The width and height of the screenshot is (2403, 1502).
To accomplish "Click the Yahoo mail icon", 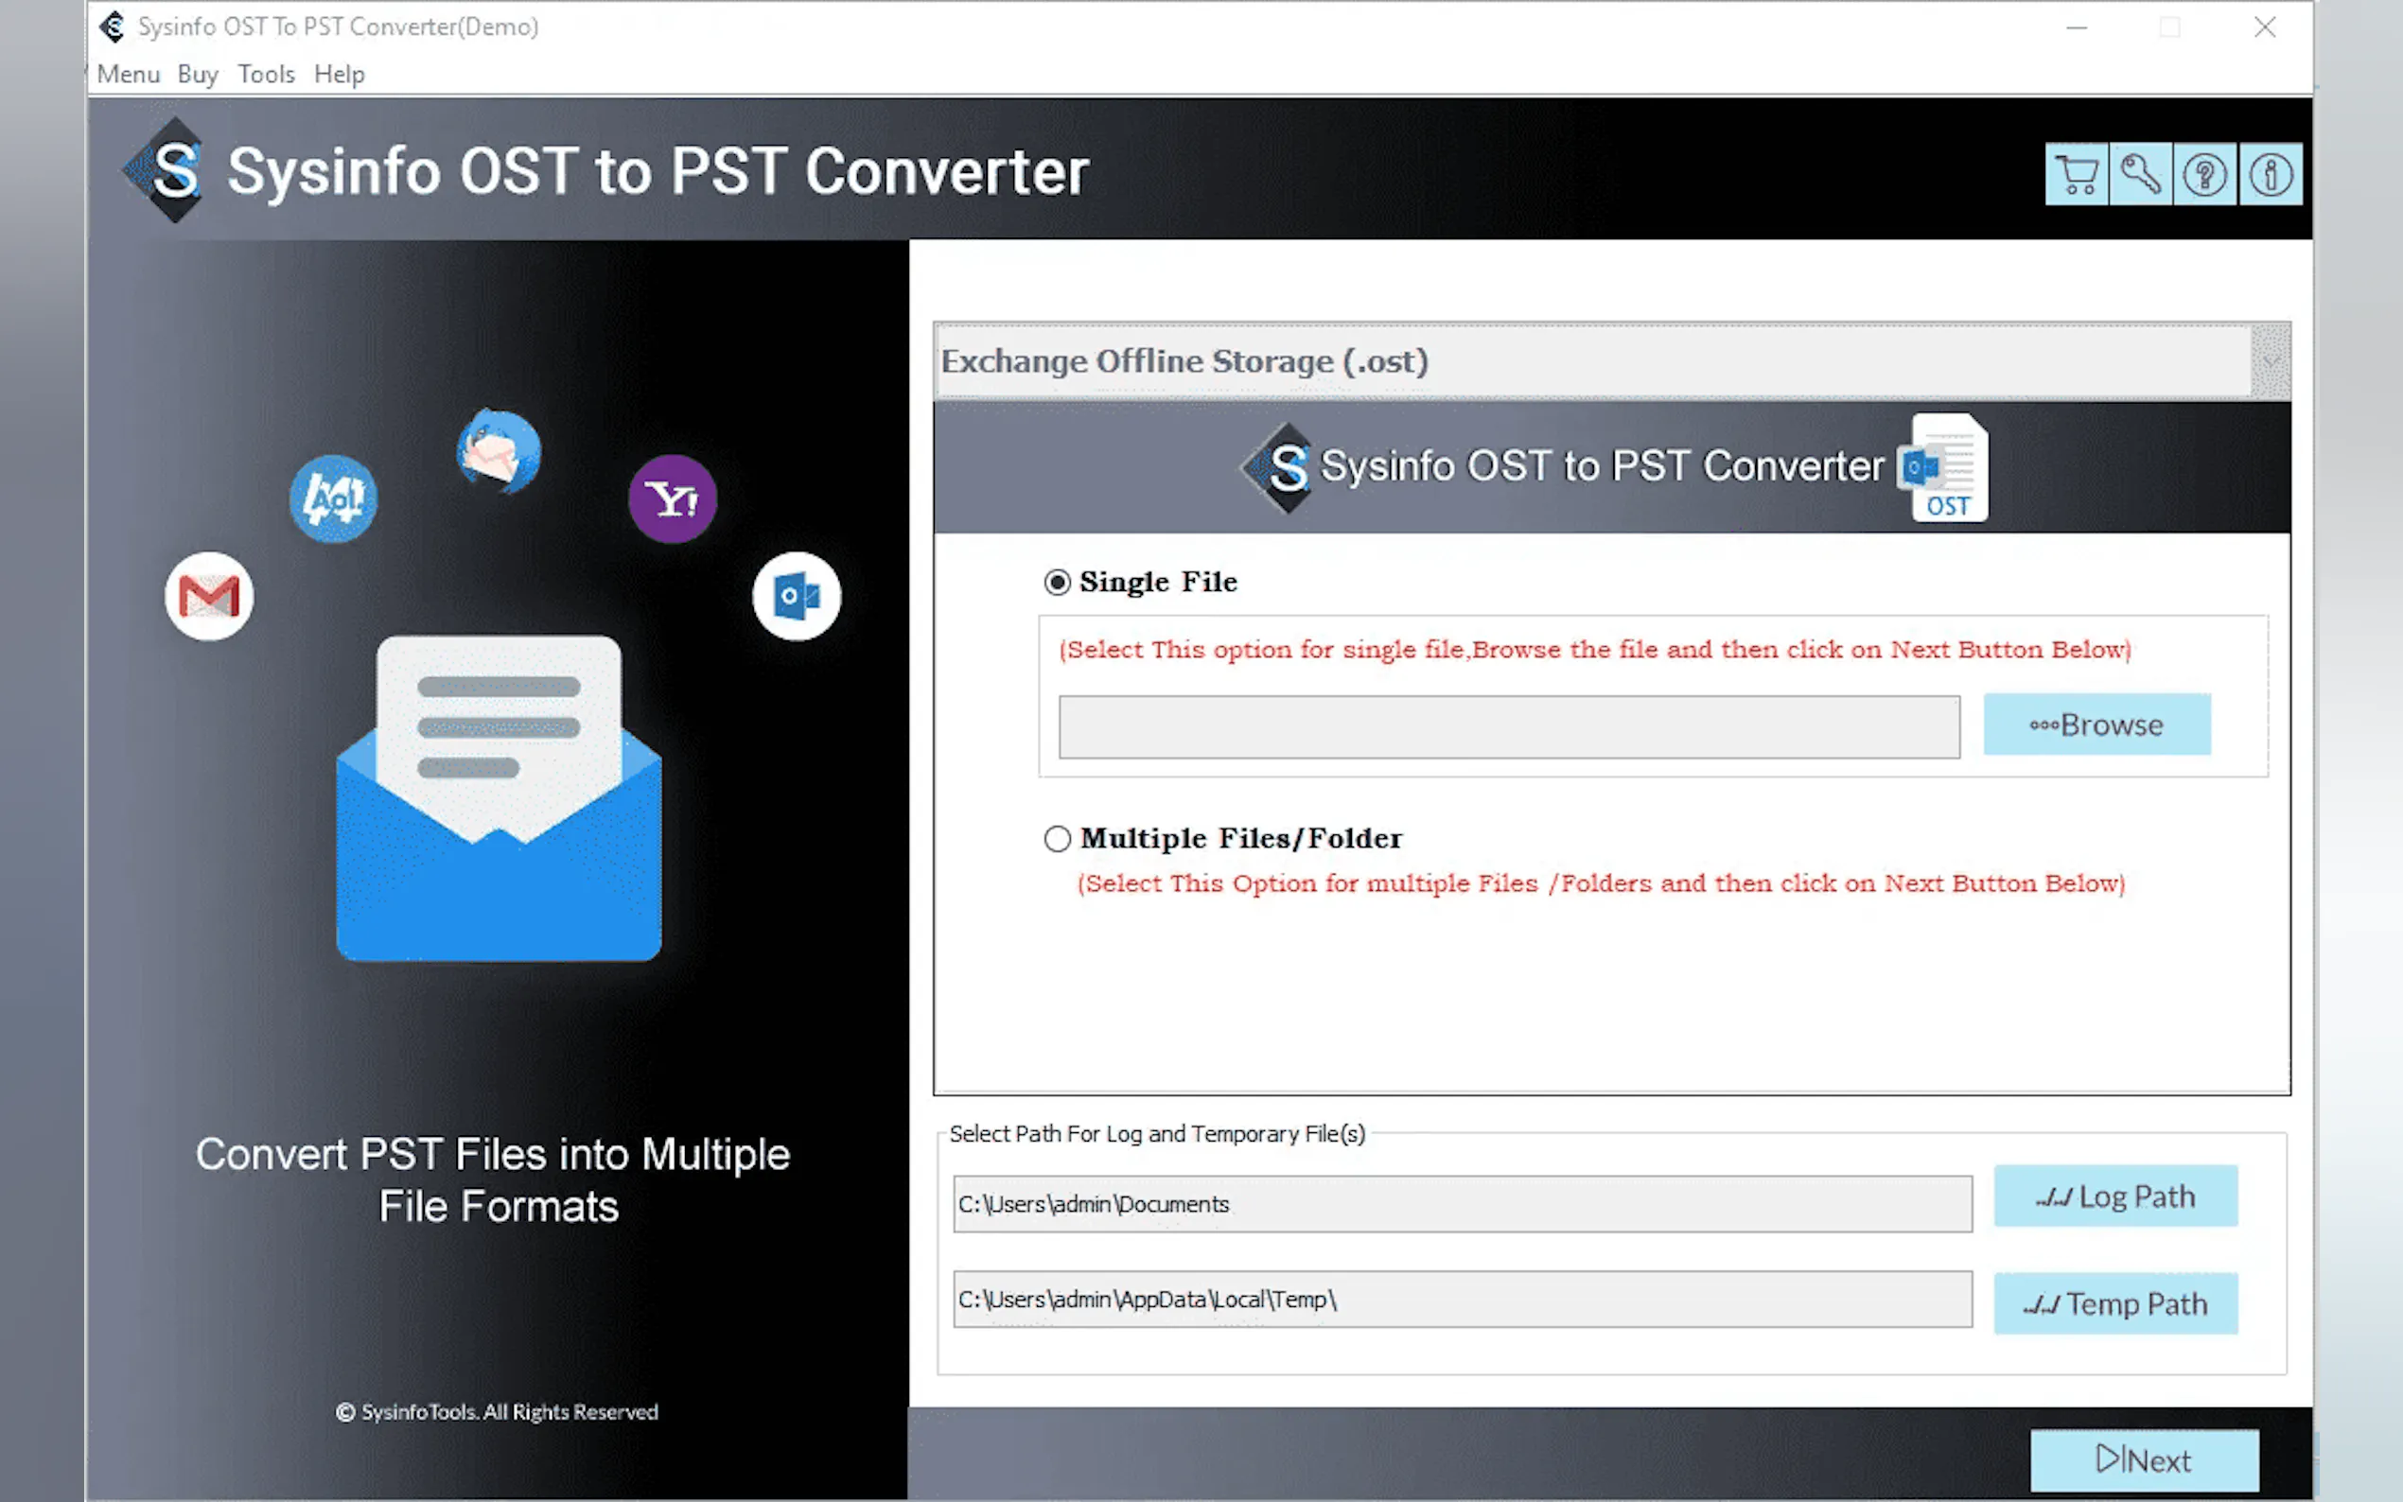I will pos(673,498).
